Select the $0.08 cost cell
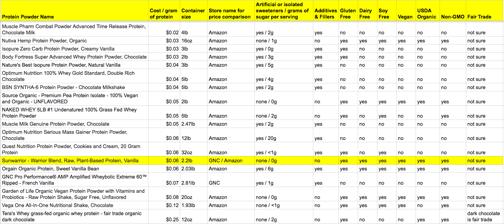Viewport: 504px width, 224px height. pyautogui.click(x=164, y=194)
